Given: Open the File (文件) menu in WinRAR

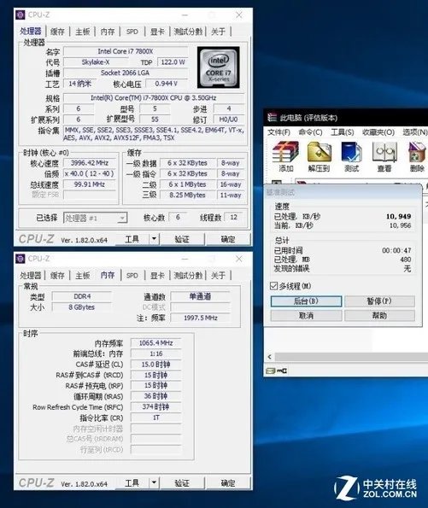Looking at the screenshot, I should tap(278, 132).
